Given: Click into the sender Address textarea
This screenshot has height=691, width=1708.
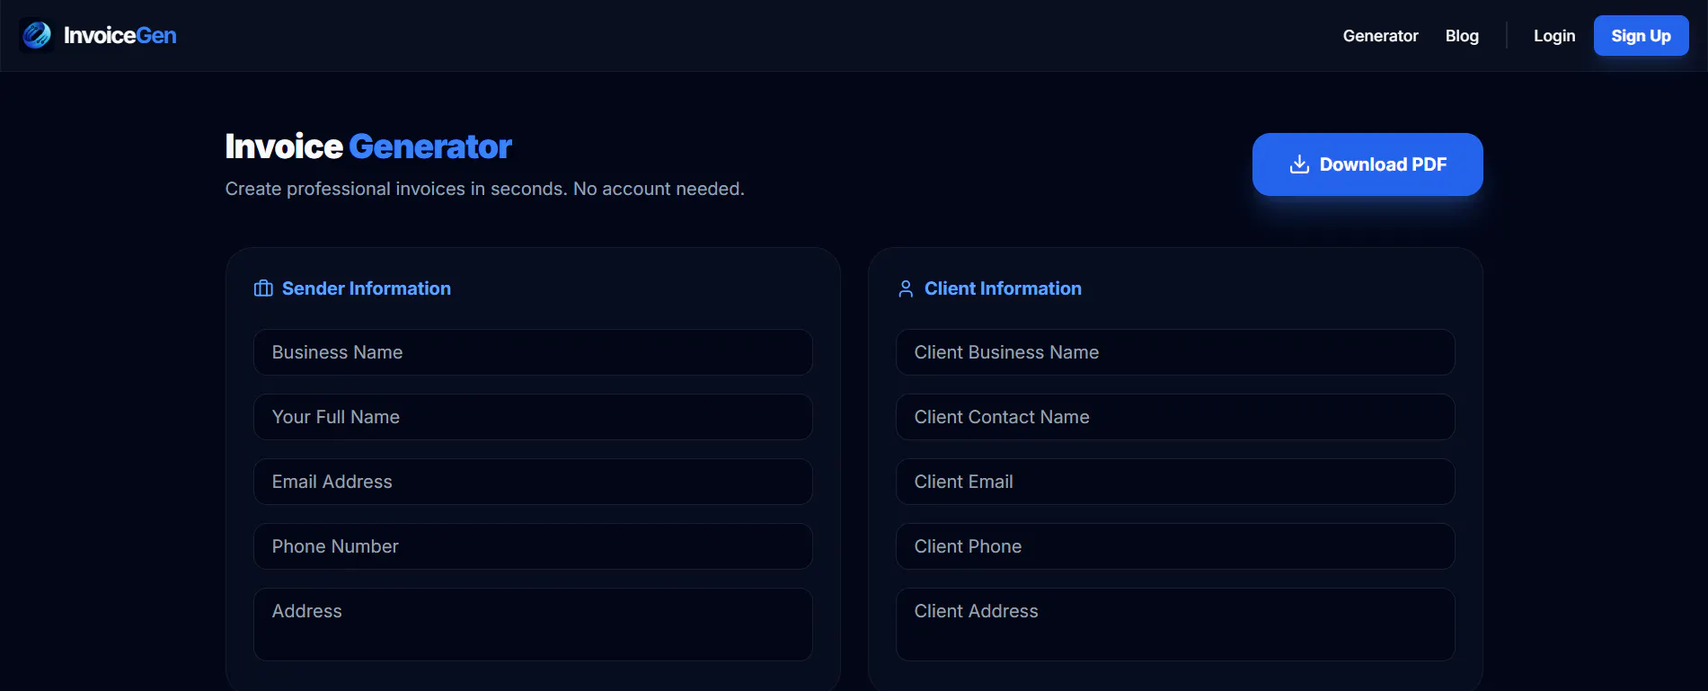Looking at the screenshot, I should 533,625.
